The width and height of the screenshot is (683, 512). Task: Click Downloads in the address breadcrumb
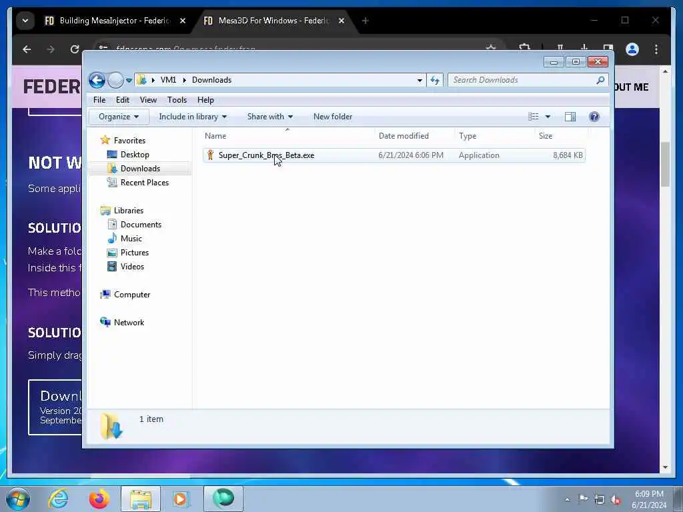click(211, 80)
